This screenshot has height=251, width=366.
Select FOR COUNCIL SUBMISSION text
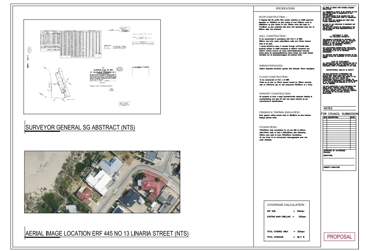(x=340, y=114)
